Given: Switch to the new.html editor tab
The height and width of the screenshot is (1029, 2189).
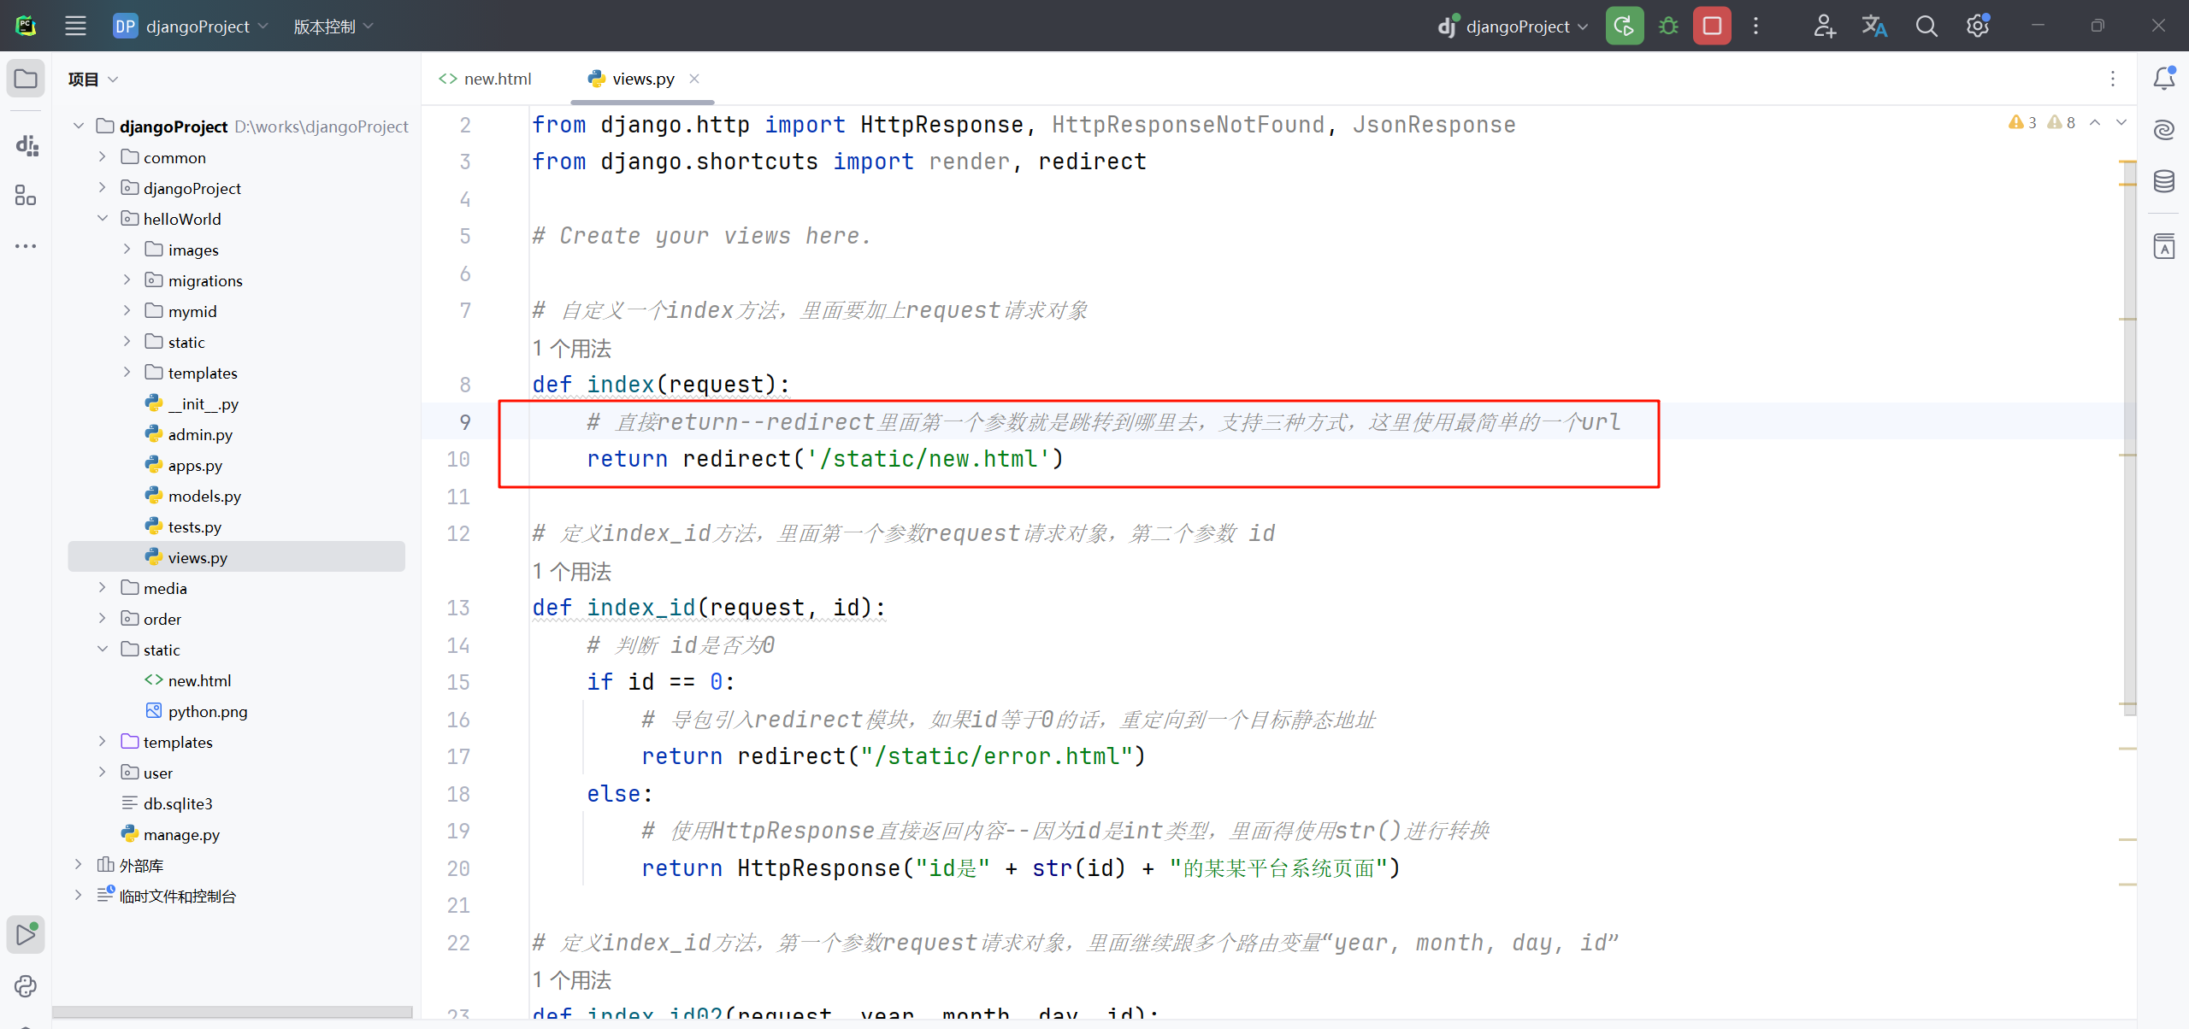Looking at the screenshot, I should tap(486, 79).
